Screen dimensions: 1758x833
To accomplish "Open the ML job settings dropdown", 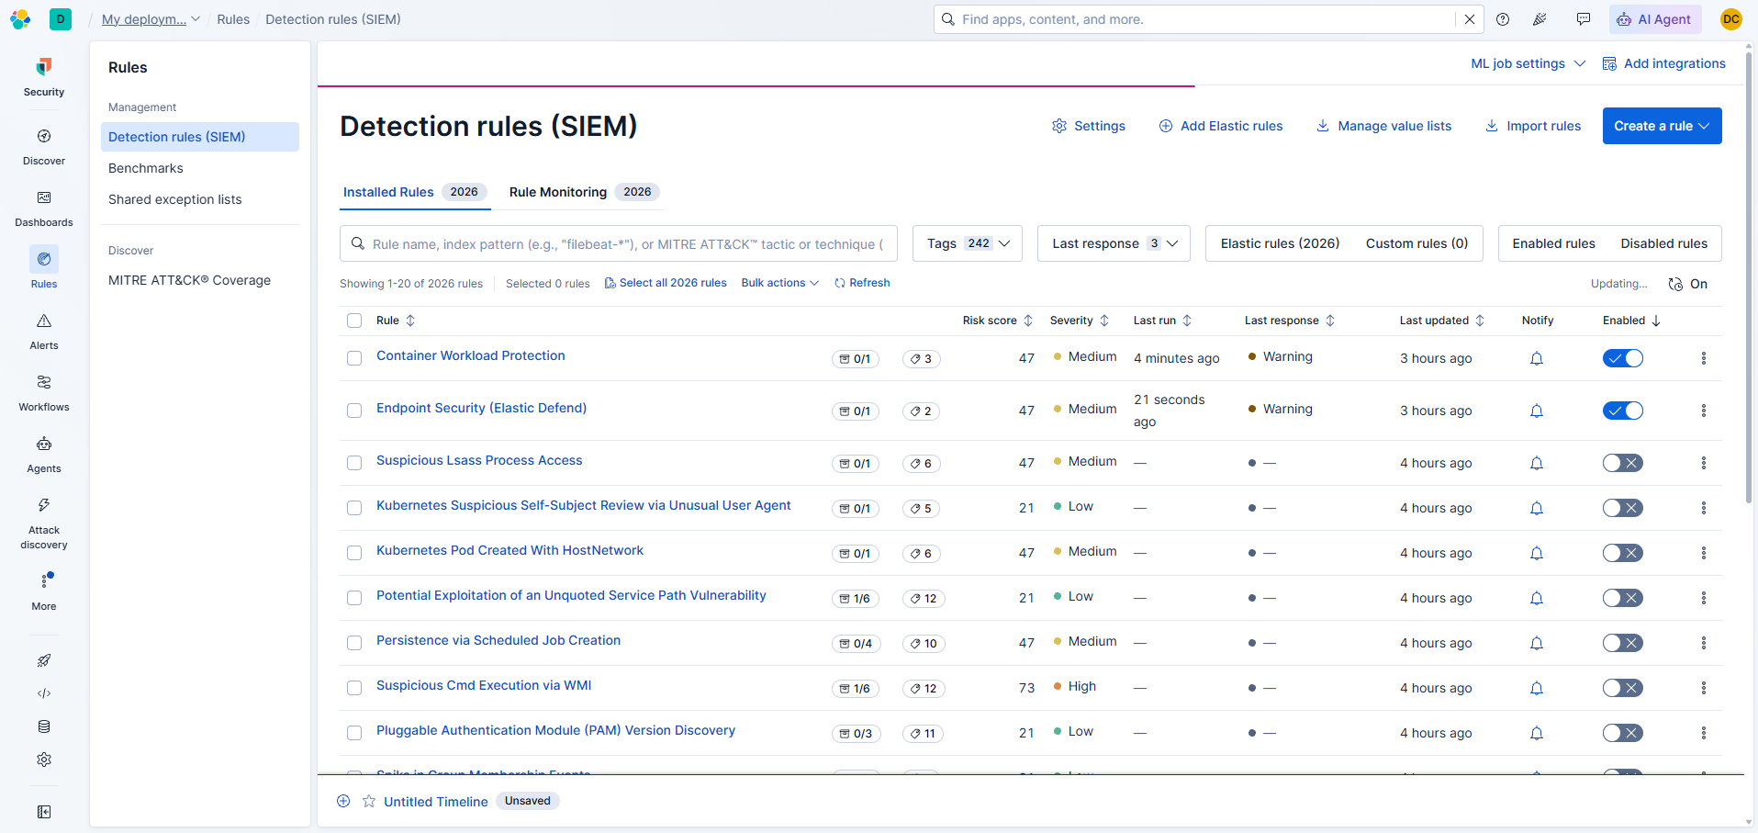I will coord(1528,63).
